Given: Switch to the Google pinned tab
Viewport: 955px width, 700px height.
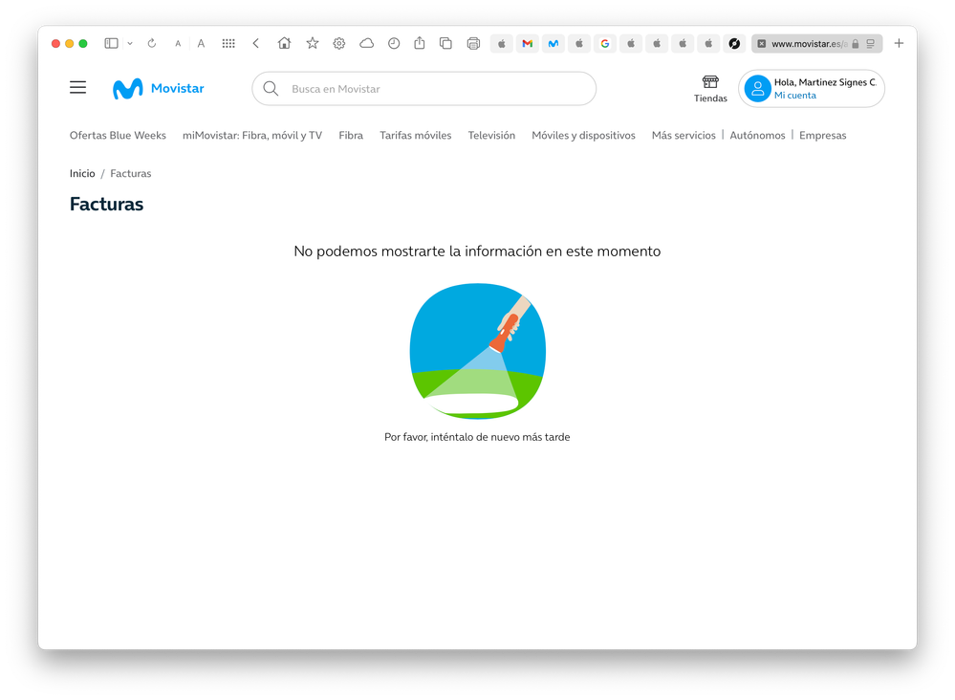Looking at the screenshot, I should tap(604, 43).
